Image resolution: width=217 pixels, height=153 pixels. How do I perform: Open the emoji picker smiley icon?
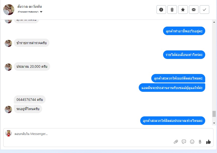coord(192,142)
